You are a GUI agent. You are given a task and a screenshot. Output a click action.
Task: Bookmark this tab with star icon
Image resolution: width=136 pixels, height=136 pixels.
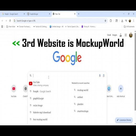click(x=105, y=21)
